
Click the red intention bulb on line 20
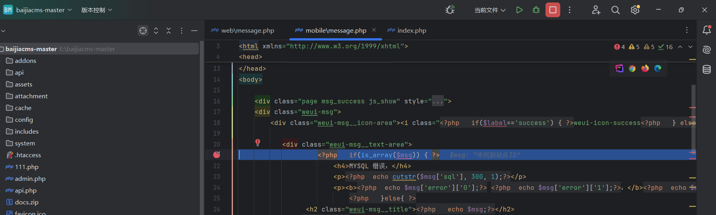click(x=258, y=142)
